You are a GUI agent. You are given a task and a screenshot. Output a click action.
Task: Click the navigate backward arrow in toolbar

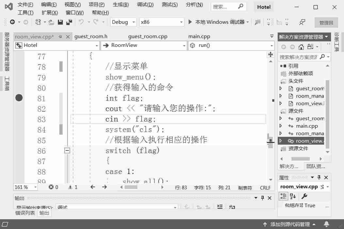(12, 22)
